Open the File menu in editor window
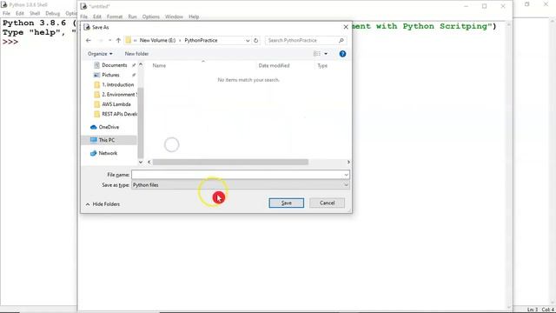The image size is (556, 313). point(83,17)
